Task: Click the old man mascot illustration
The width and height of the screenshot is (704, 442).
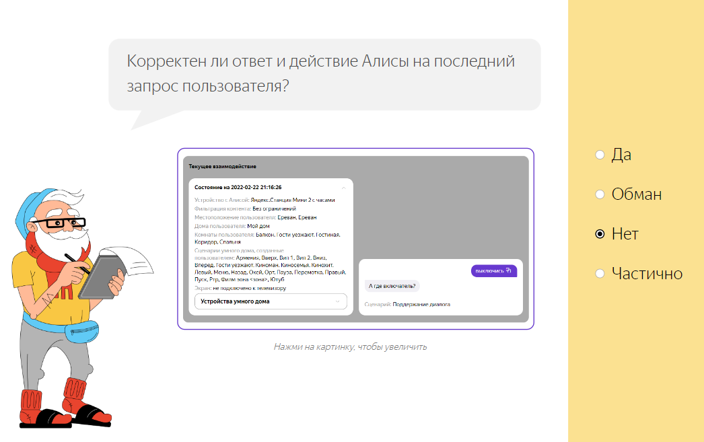Action: tap(82, 308)
